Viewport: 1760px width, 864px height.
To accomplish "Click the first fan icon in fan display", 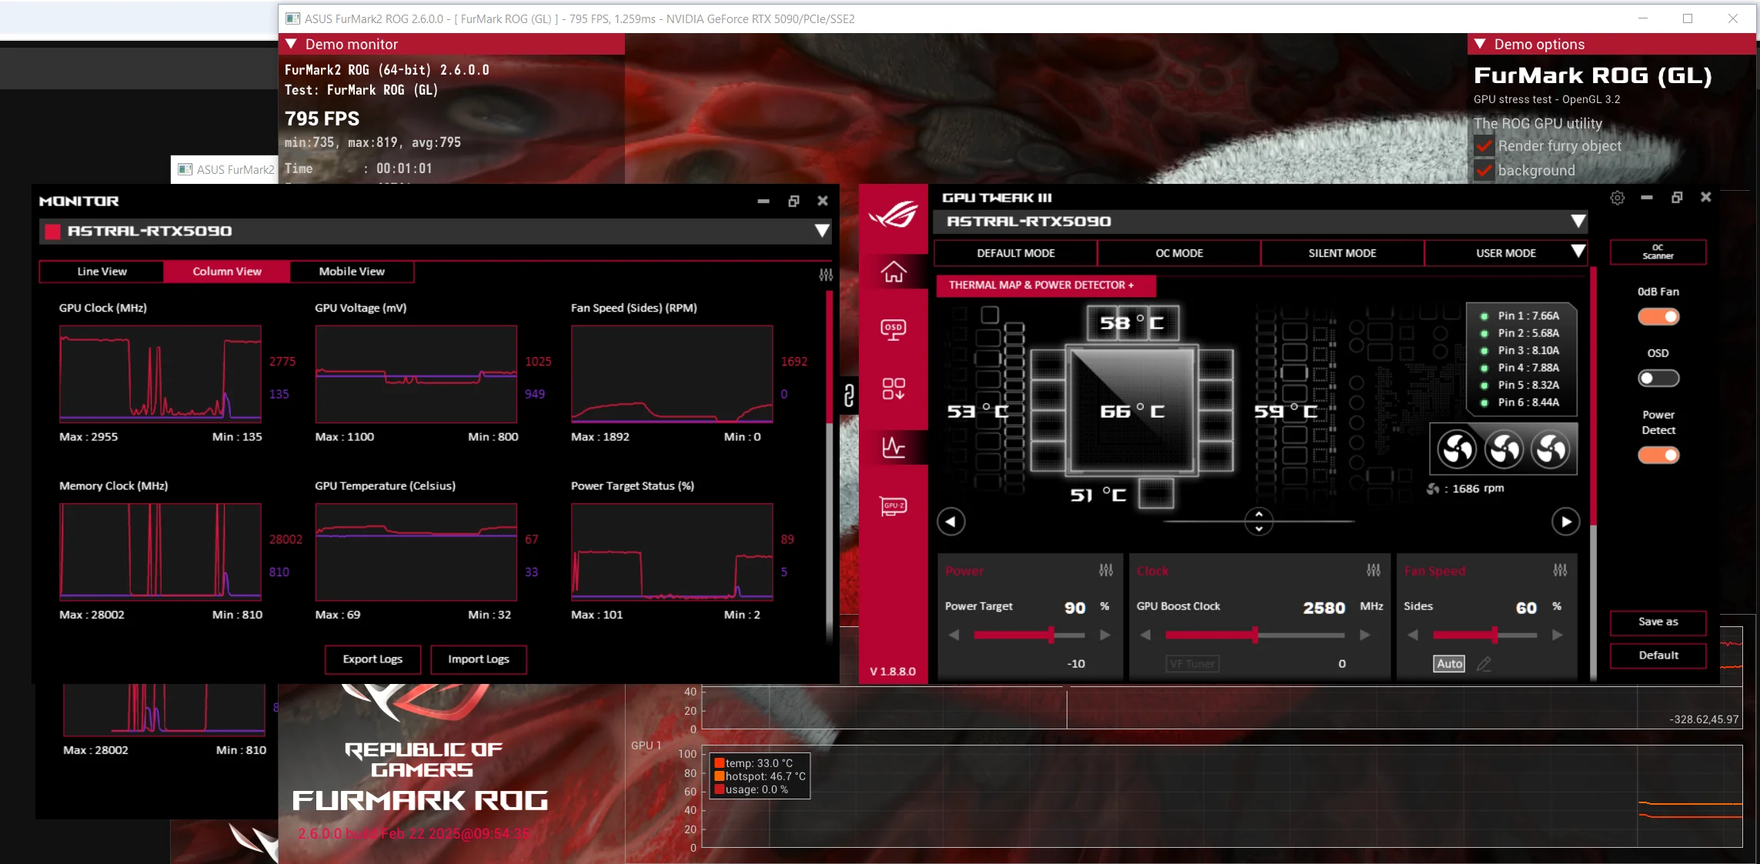I will [x=1457, y=449].
